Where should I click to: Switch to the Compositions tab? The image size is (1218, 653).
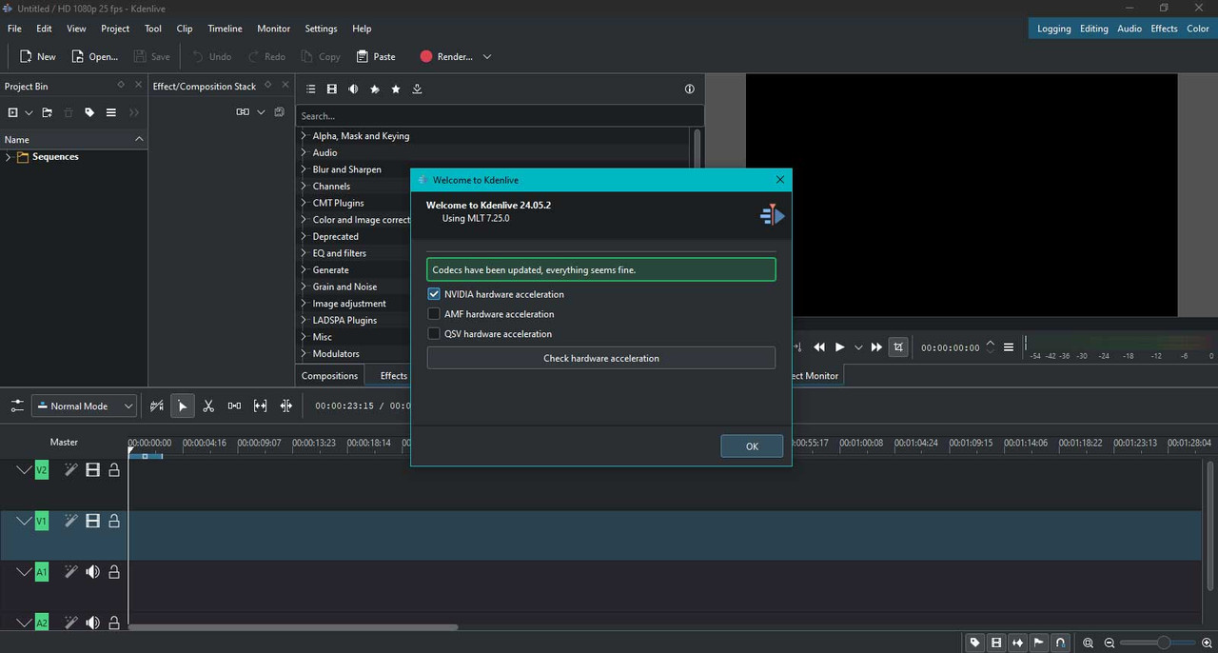(330, 376)
